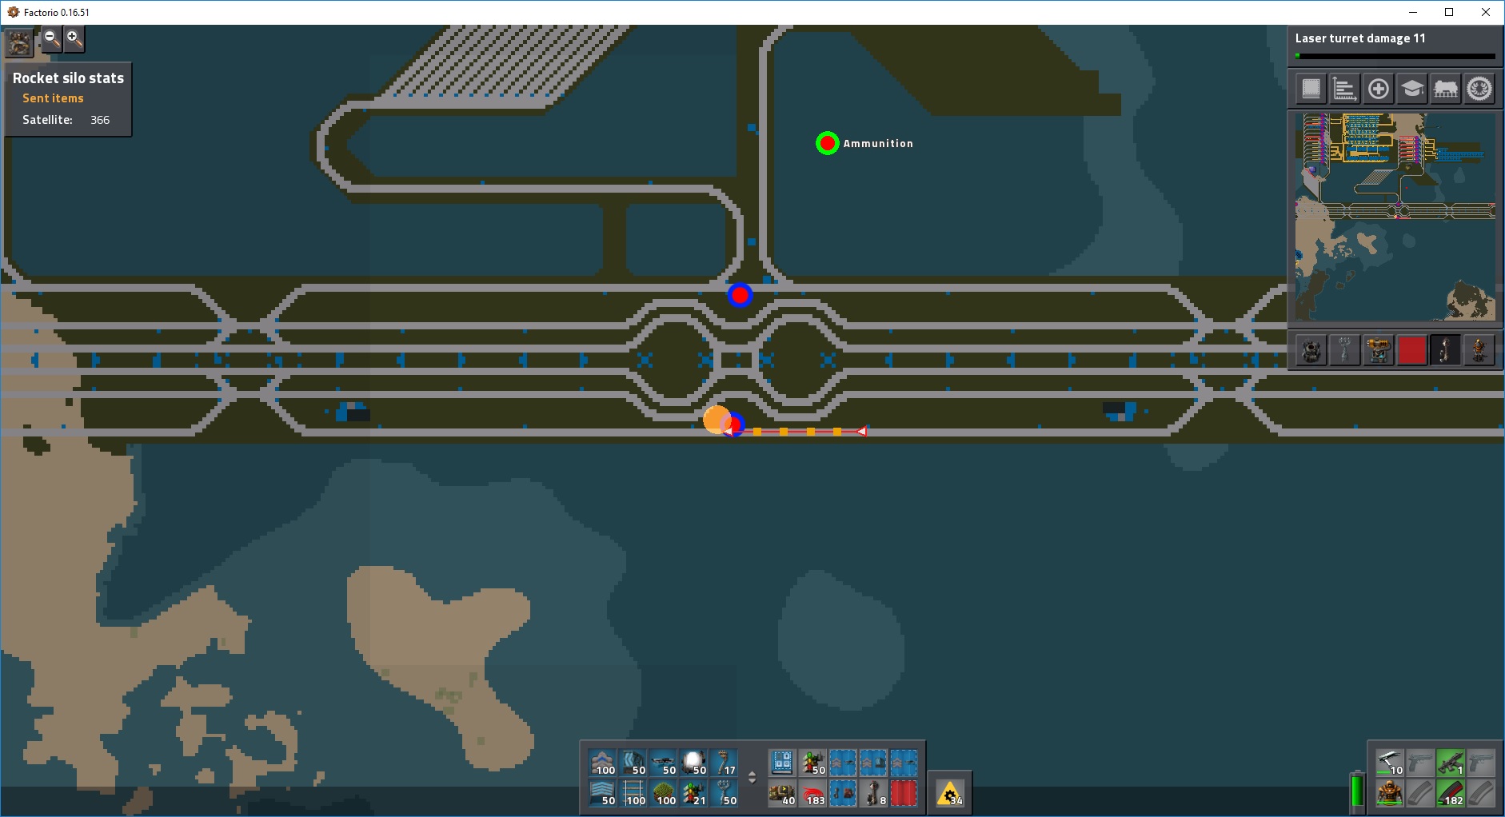Click the solid red square below minimap
Image resolution: width=1505 pixels, height=817 pixels.
(1412, 350)
